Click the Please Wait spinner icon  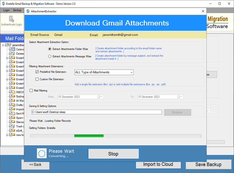click(42, 154)
